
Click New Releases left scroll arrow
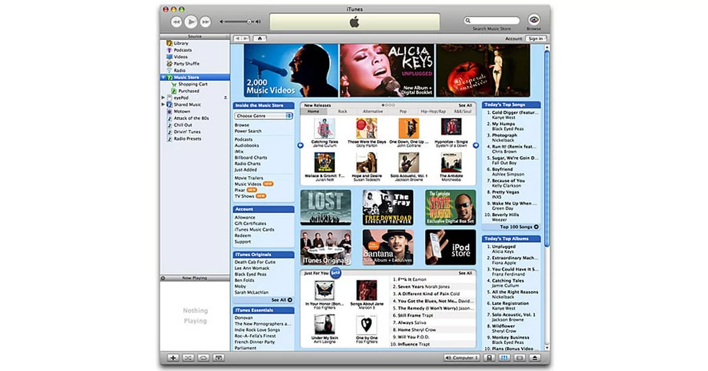pyautogui.click(x=300, y=145)
